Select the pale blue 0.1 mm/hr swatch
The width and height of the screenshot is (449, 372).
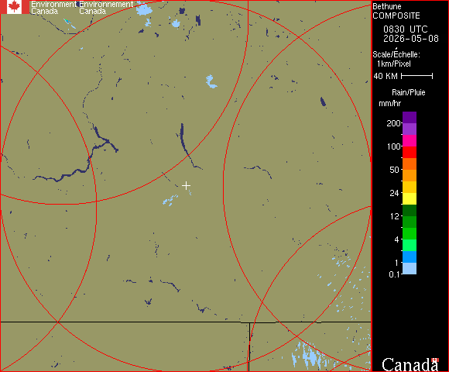tap(410, 269)
